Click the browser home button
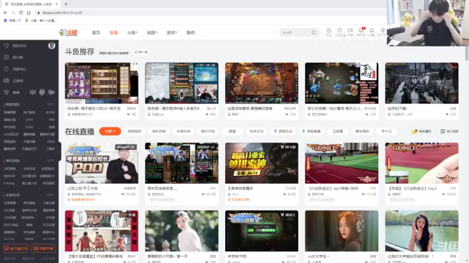Viewport: 469px width, 263px height. point(29,12)
